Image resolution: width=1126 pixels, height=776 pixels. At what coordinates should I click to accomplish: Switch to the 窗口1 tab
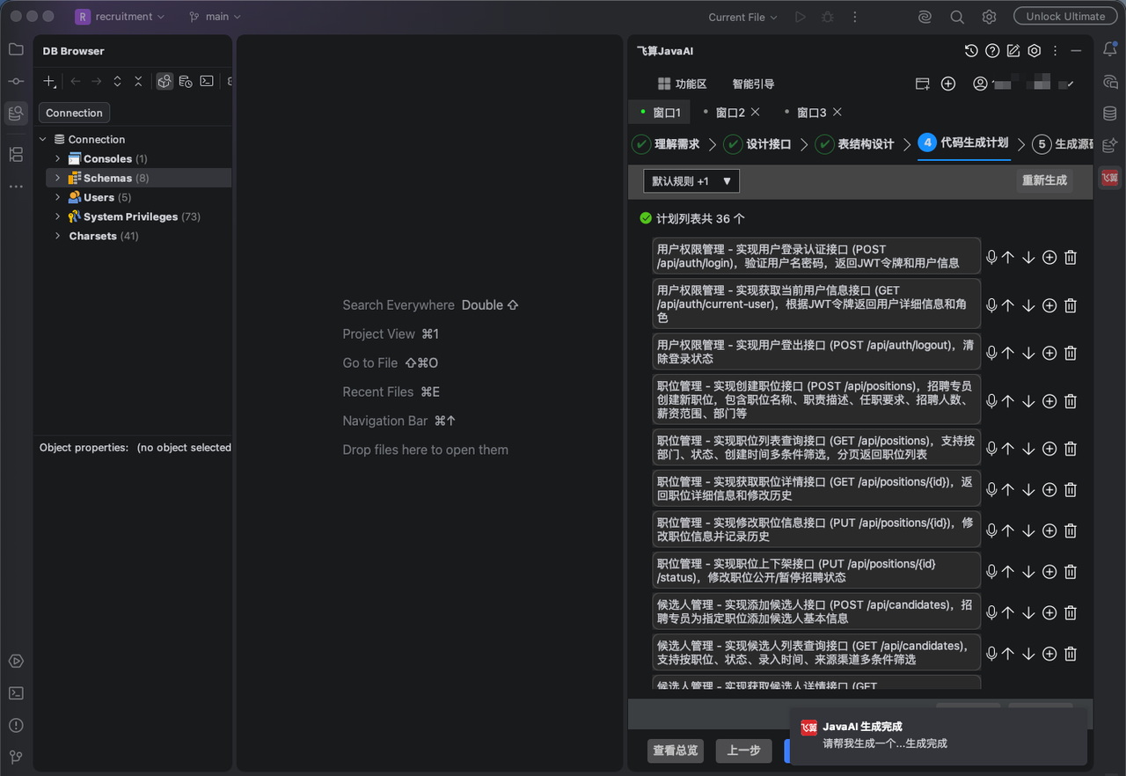(x=660, y=113)
